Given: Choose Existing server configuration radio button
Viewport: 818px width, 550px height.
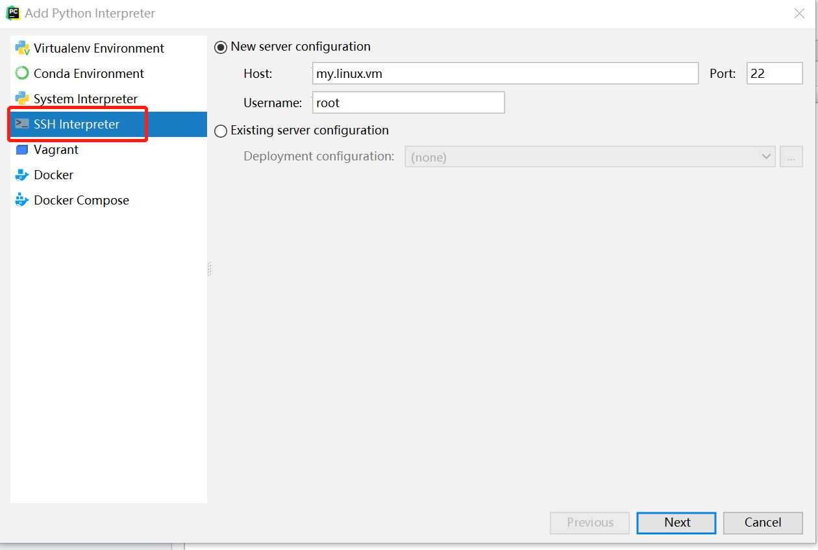Looking at the screenshot, I should pyautogui.click(x=221, y=131).
